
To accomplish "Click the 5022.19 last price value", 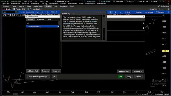I will click(40, 12).
